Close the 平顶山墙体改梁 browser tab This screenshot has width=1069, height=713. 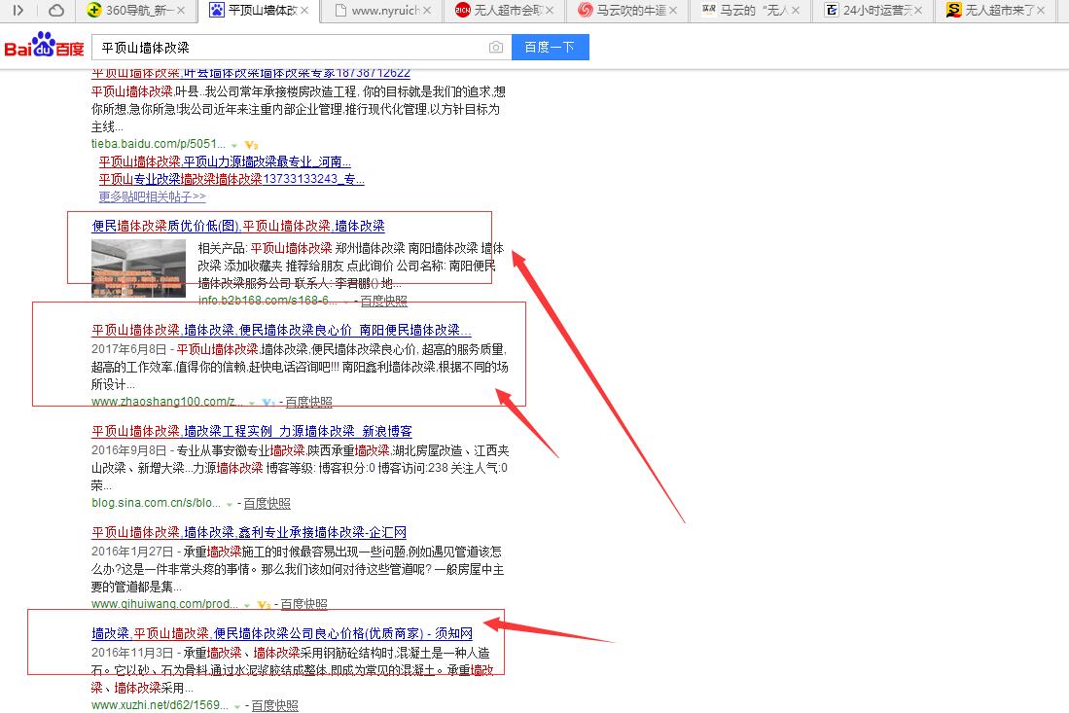tap(304, 11)
